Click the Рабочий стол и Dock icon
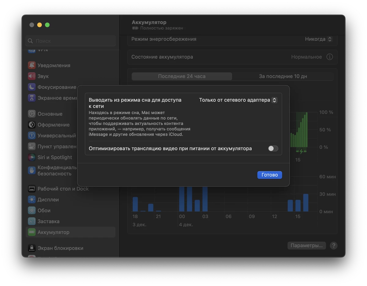Screen dimensions: 367x286 coord(32,189)
